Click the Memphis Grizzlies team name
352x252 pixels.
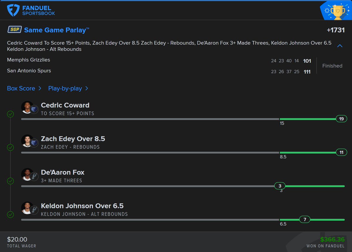click(28, 60)
